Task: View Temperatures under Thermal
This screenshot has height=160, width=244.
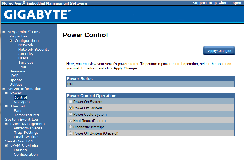Action: point(26,115)
